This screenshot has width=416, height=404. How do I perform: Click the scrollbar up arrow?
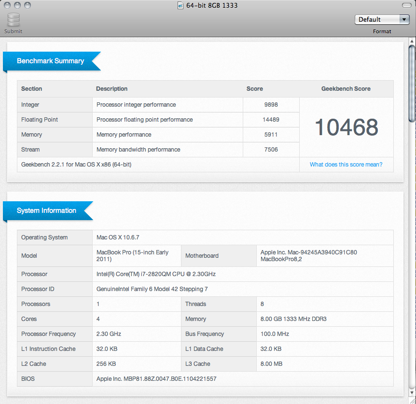tap(412, 41)
